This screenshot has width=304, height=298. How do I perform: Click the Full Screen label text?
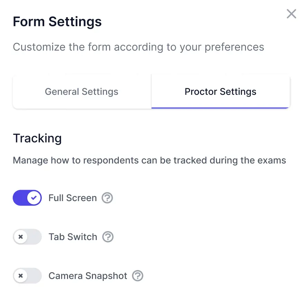click(72, 198)
